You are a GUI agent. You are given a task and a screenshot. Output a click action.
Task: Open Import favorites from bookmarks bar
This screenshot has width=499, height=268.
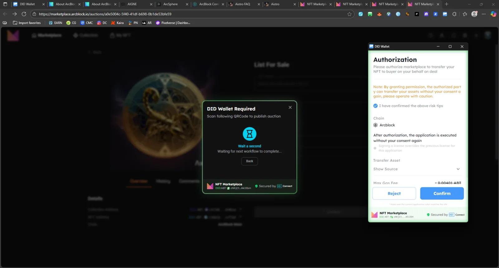(27, 23)
